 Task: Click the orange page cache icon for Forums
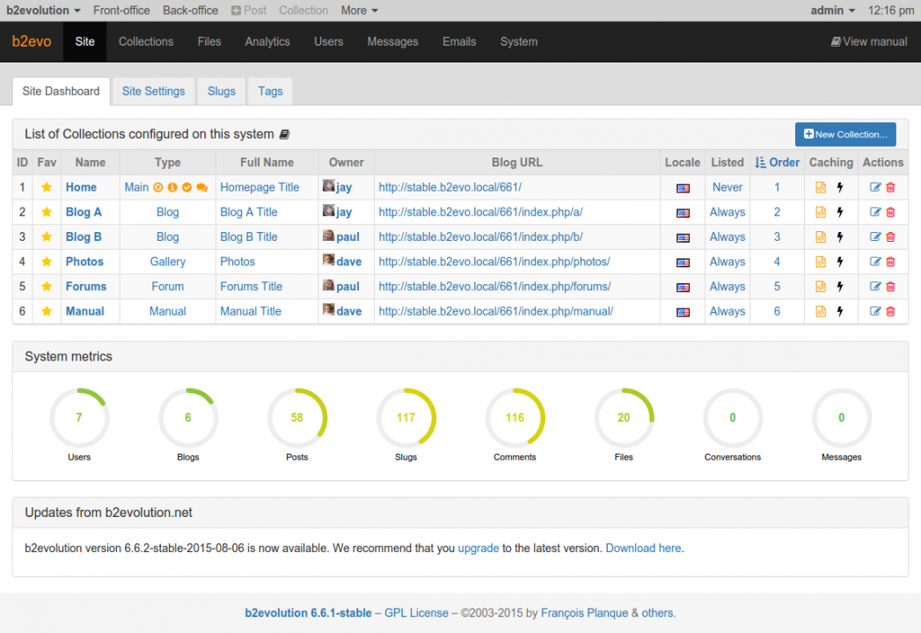pos(821,287)
